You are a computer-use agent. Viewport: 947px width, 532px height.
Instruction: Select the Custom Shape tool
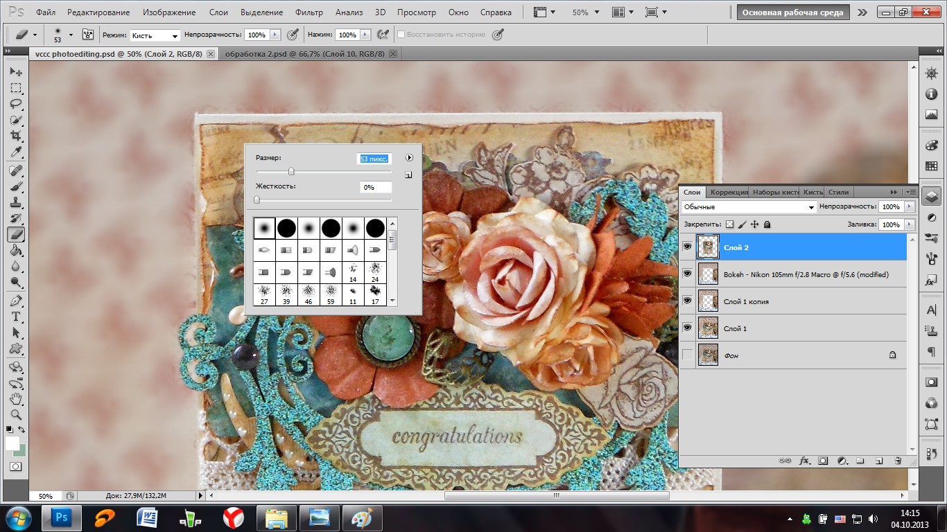[16, 348]
